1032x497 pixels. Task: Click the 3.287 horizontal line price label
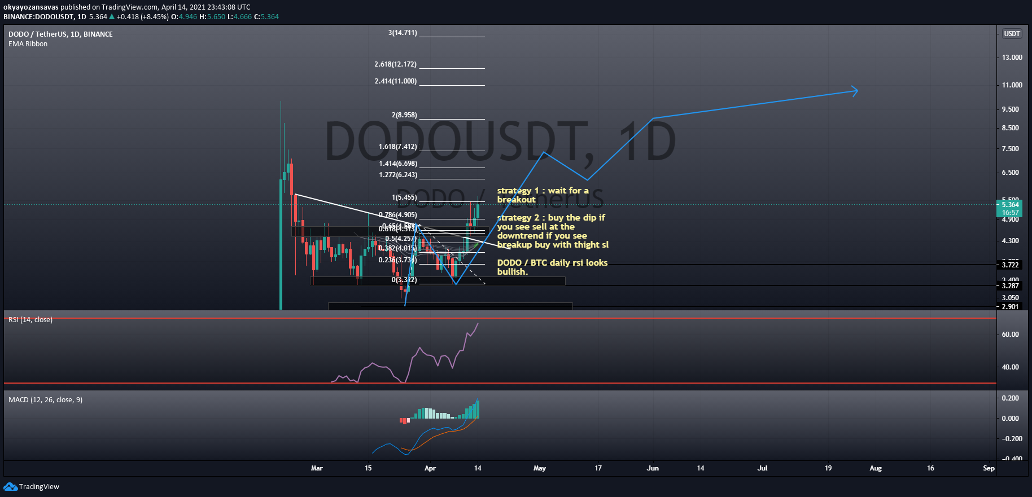click(1010, 286)
